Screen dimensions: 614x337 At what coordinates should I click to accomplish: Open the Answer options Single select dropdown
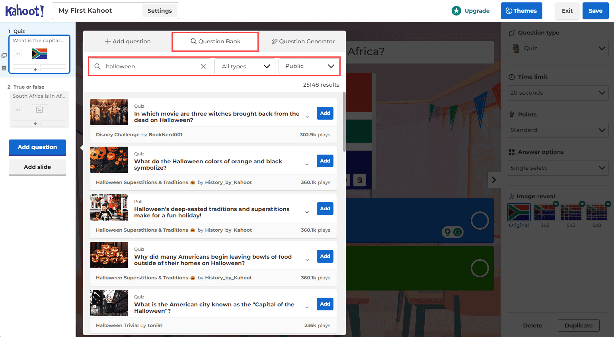coord(558,168)
